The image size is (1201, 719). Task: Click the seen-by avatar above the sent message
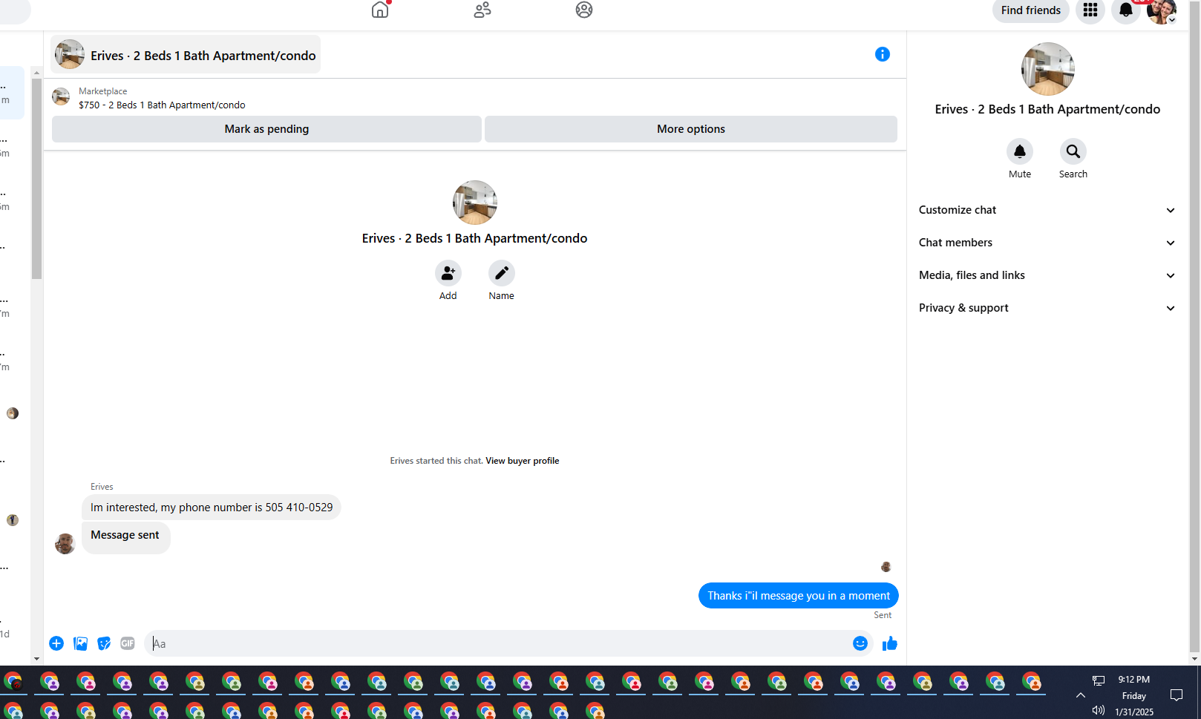(x=886, y=567)
